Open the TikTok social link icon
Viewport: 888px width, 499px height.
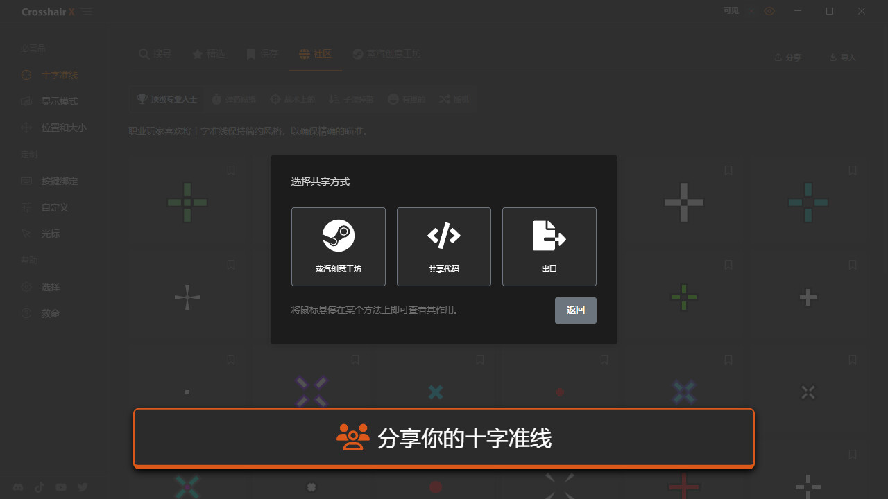pos(39,487)
